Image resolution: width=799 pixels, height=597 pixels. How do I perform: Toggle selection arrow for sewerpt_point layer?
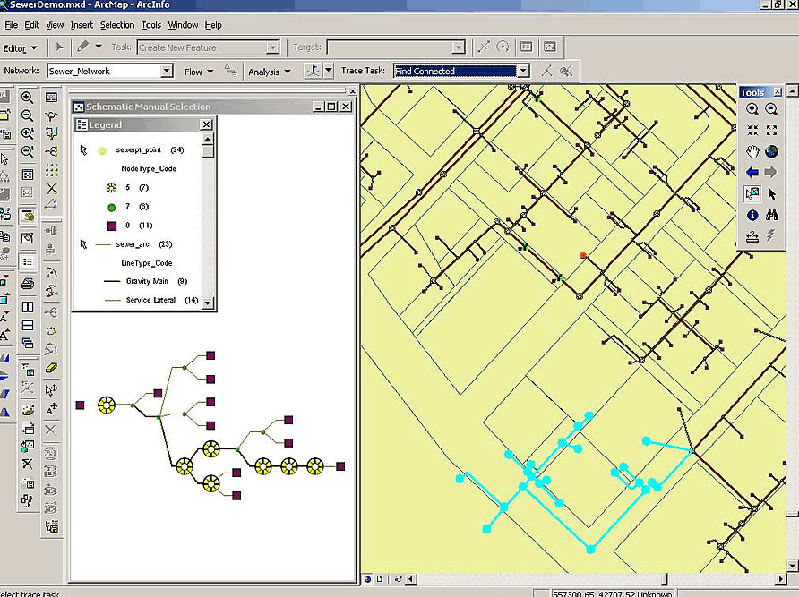point(84,150)
